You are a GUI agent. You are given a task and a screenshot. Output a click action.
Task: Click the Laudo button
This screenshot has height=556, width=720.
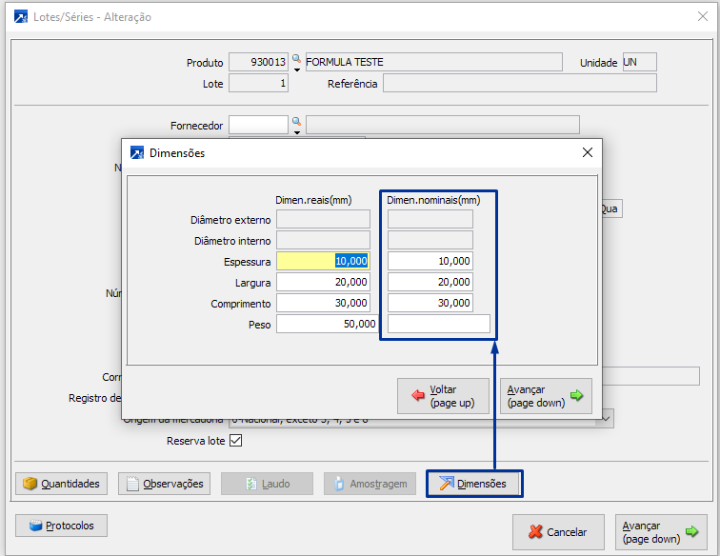point(268,484)
